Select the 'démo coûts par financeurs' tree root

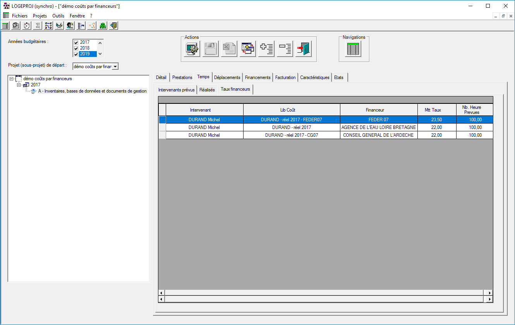tap(48, 79)
